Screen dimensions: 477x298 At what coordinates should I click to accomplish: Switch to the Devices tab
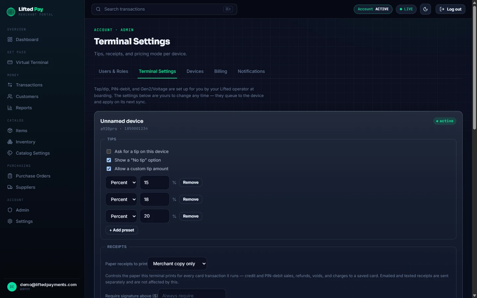(195, 71)
